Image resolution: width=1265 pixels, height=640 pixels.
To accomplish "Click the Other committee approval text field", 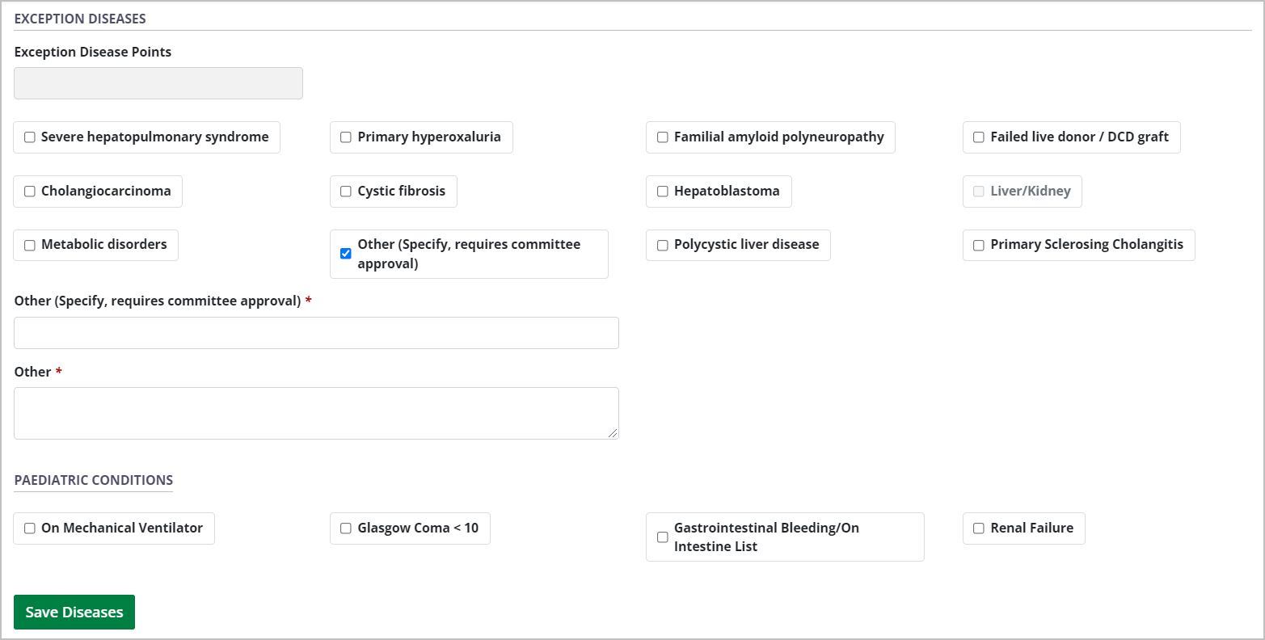I will (316, 332).
